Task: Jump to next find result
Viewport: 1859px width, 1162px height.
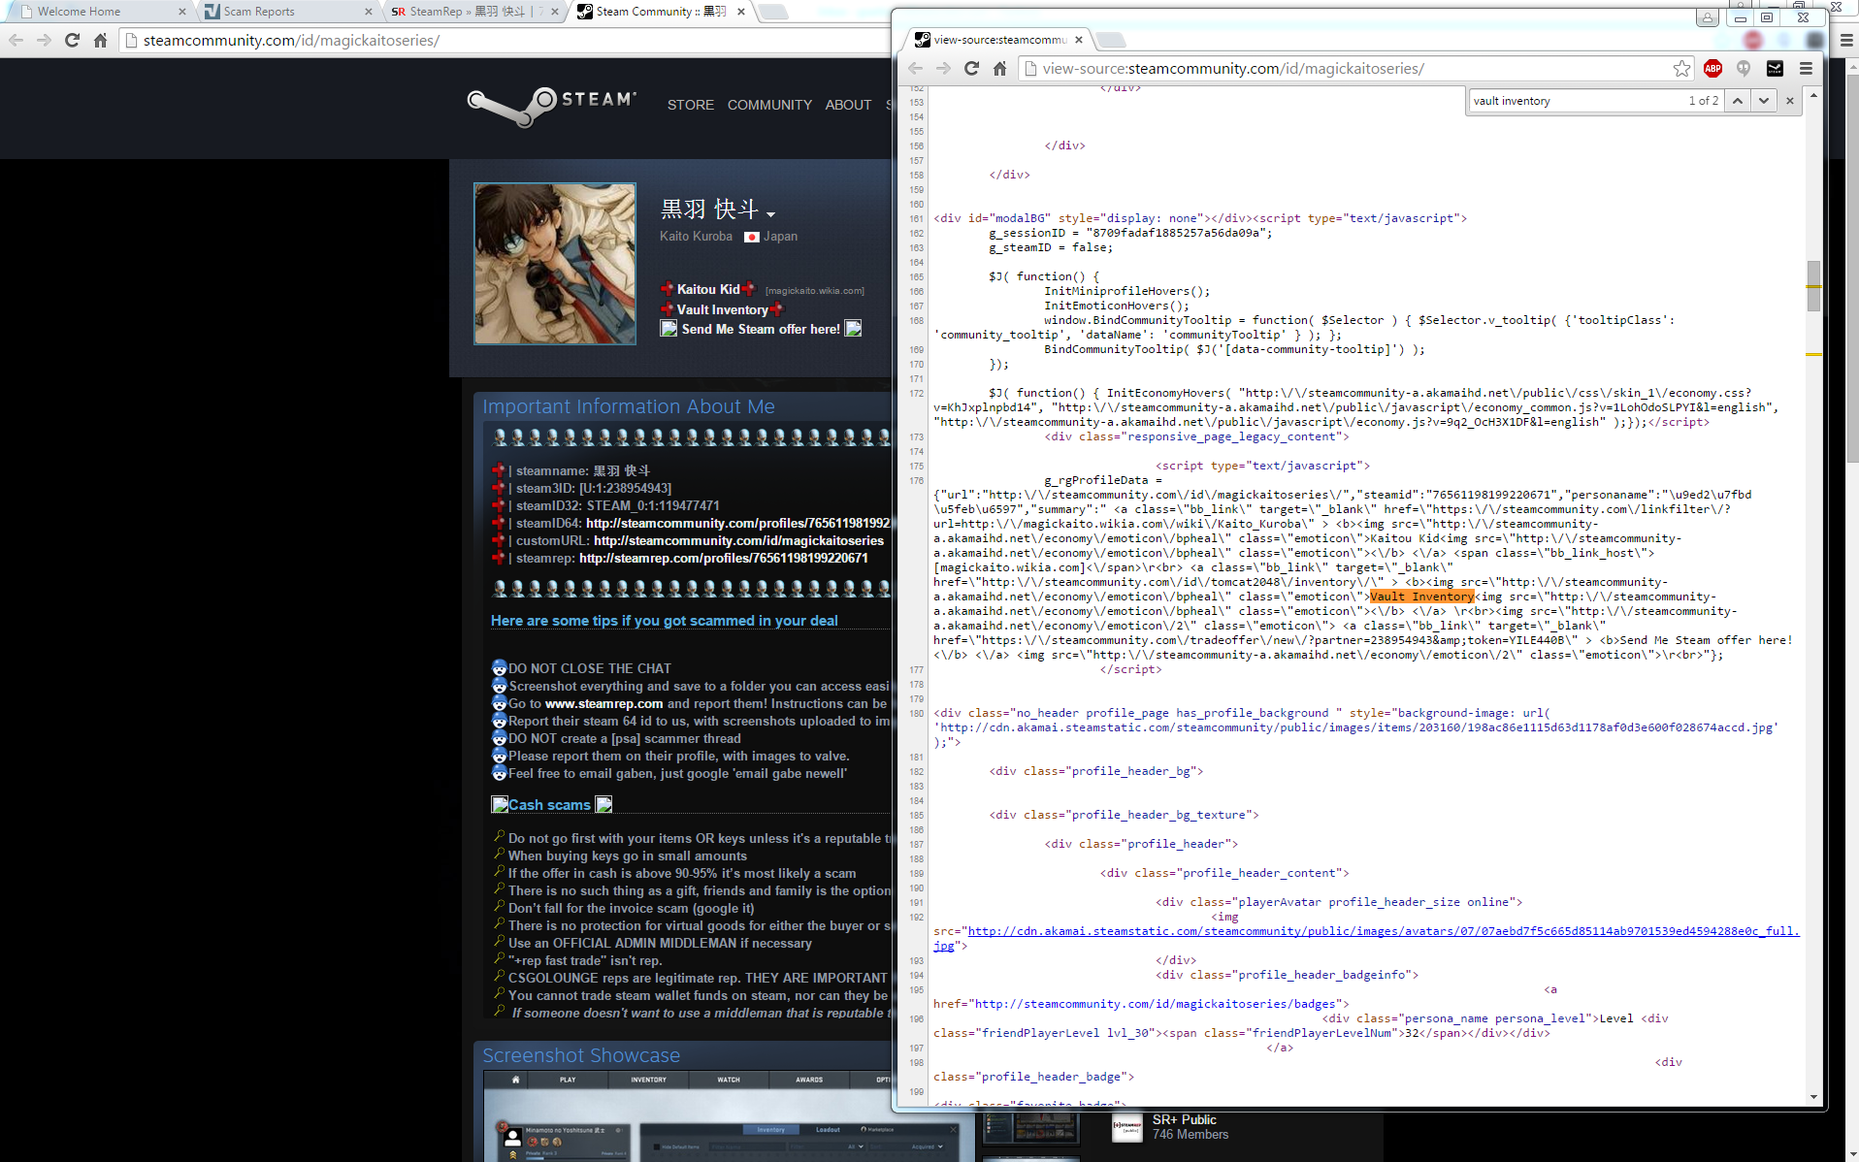Action: 1764,101
